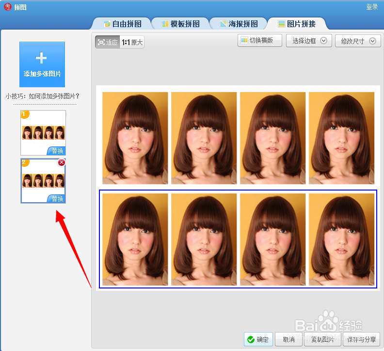
Task: Click the 添加多张图片 plus button
Action: (x=42, y=64)
